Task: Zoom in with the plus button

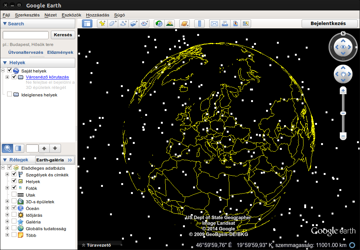Action: pyautogui.click(x=343, y=90)
